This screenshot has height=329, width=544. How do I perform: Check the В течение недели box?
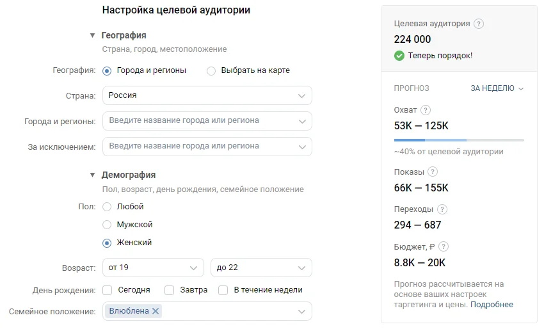223,290
